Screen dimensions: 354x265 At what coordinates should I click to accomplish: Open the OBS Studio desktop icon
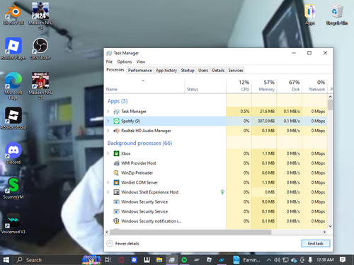point(40,49)
